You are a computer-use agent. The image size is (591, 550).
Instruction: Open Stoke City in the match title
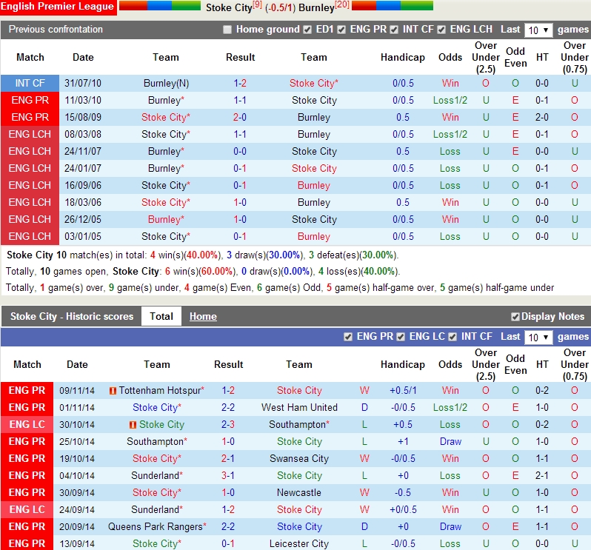click(x=229, y=7)
